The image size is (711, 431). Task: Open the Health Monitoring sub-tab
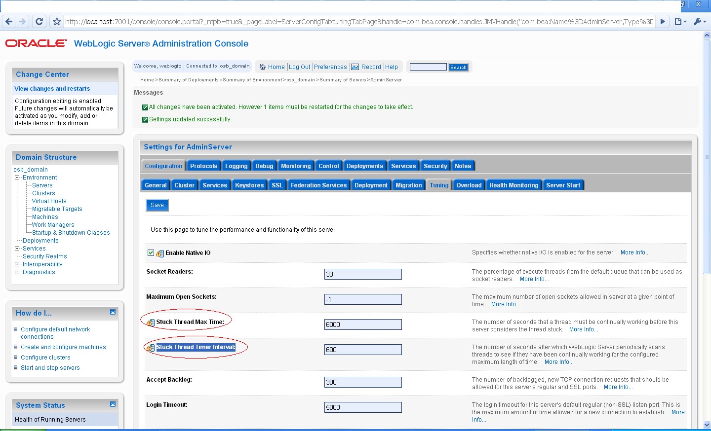coord(513,185)
